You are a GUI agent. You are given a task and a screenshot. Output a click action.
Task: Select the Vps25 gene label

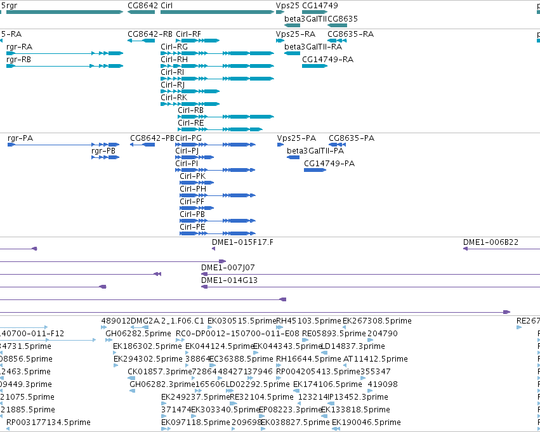click(287, 6)
